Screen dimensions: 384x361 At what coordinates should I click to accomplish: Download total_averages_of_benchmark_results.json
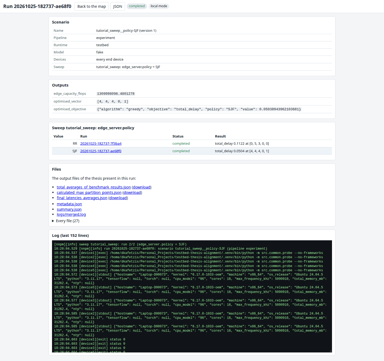click(x=142, y=187)
